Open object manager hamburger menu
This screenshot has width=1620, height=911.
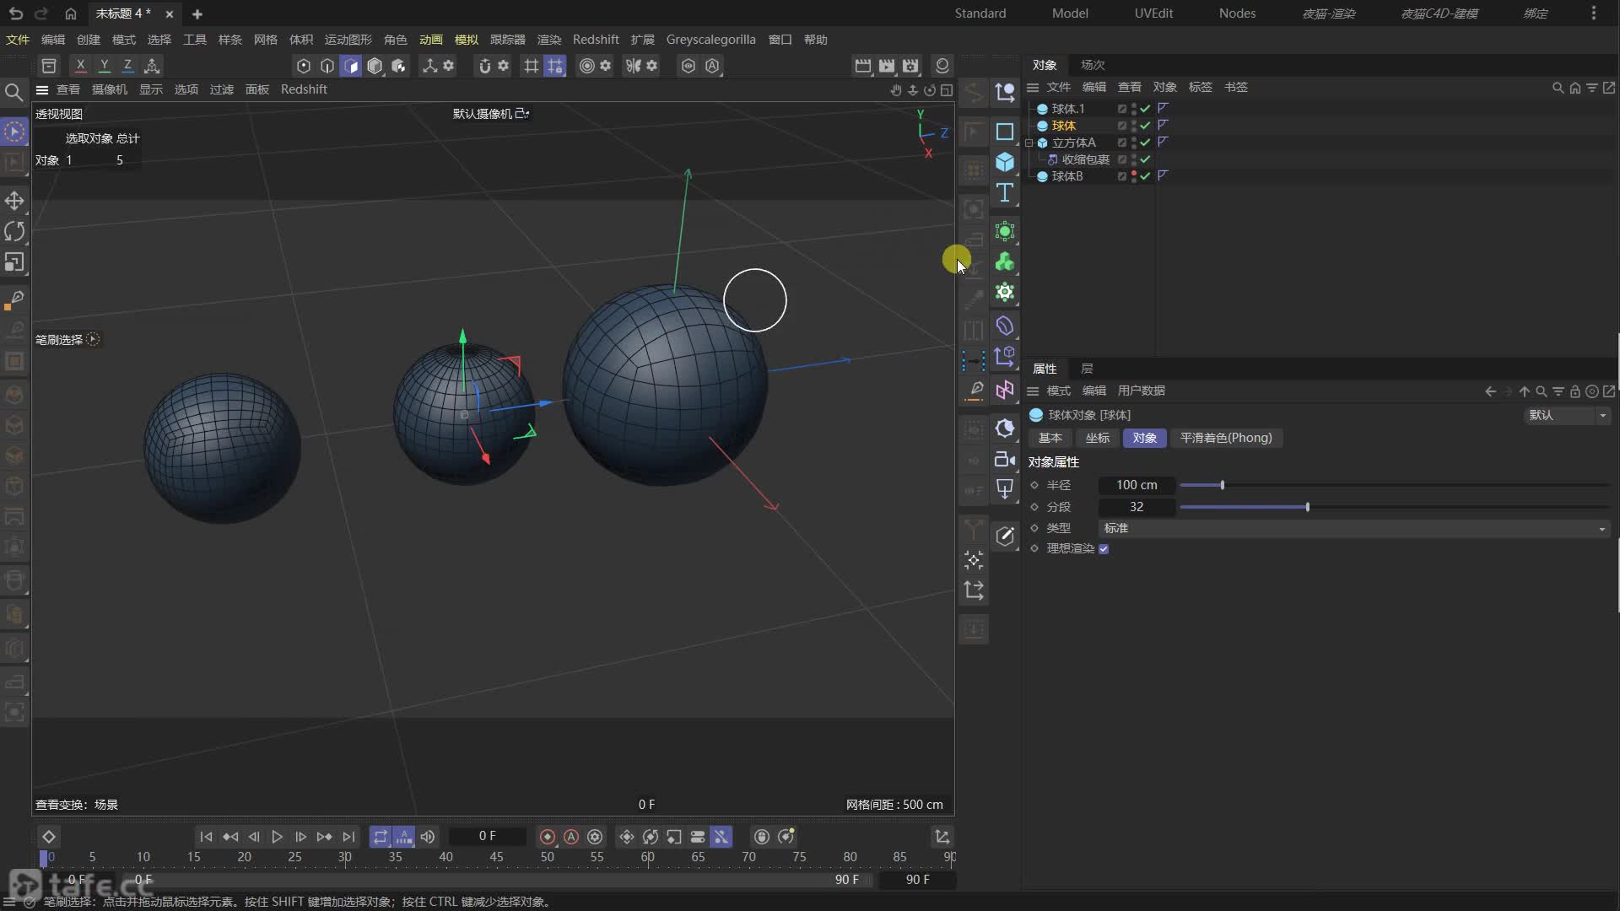pyautogui.click(x=1033, y=87)
